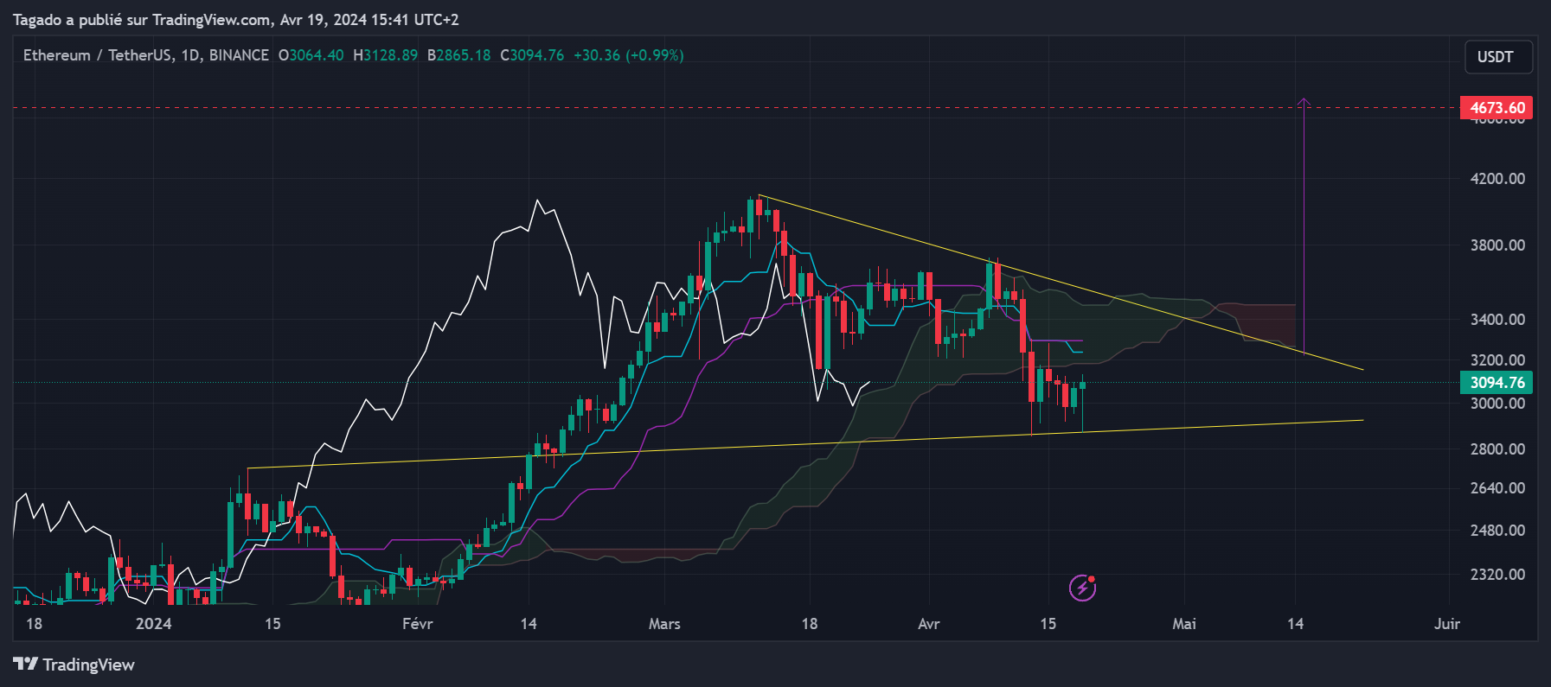This screenshot has width=1551, height=687.
Task: Click the 1D interval label
Action: click(190, 55)
